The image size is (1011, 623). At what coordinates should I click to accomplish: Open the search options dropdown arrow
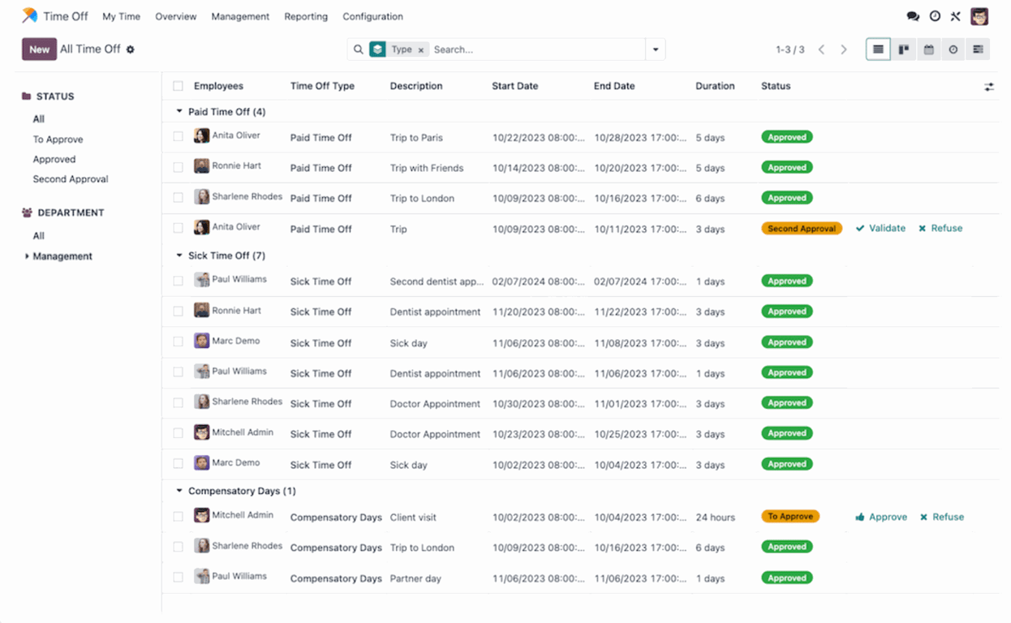(655, 49)
